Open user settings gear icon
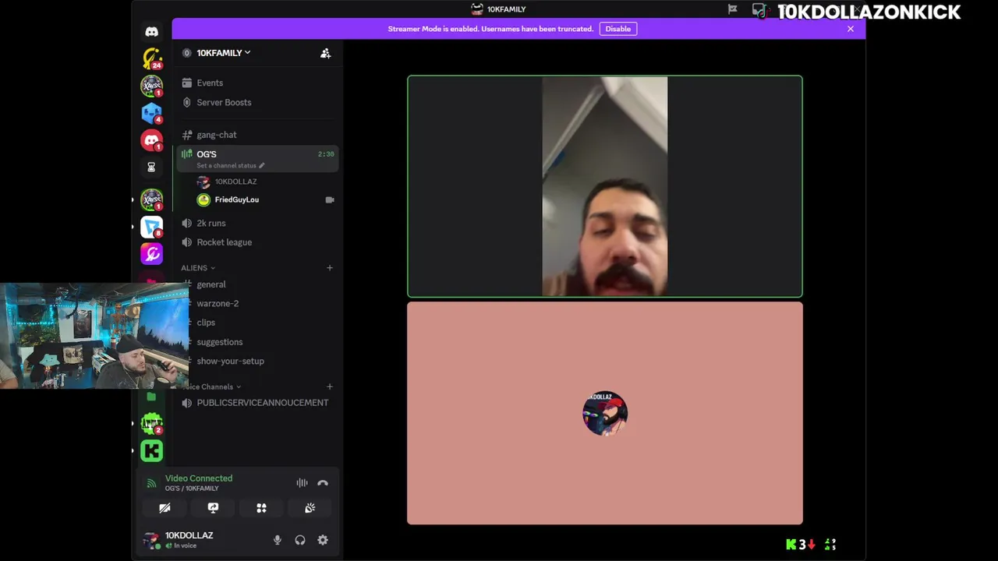 pyautogui.click(x=323, y=540)
